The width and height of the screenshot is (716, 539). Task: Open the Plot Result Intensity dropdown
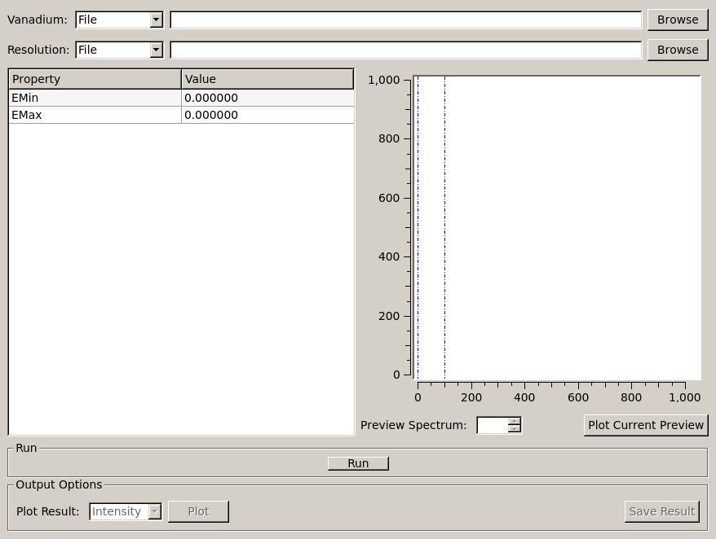click(x=126, y=511)
